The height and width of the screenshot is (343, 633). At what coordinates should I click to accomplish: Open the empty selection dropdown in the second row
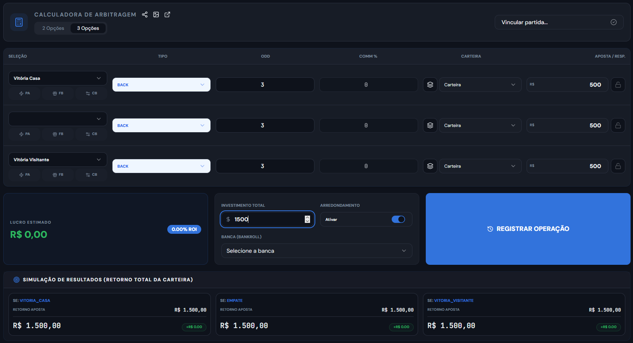point(58,119)
